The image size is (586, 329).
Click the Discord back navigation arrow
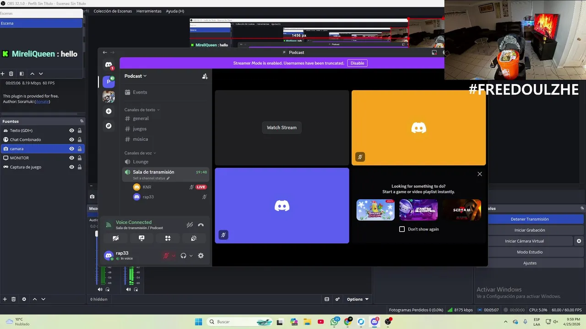pos(105,53)
